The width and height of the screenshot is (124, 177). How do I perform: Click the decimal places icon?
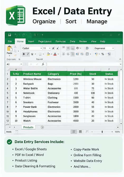pos(109,54)
